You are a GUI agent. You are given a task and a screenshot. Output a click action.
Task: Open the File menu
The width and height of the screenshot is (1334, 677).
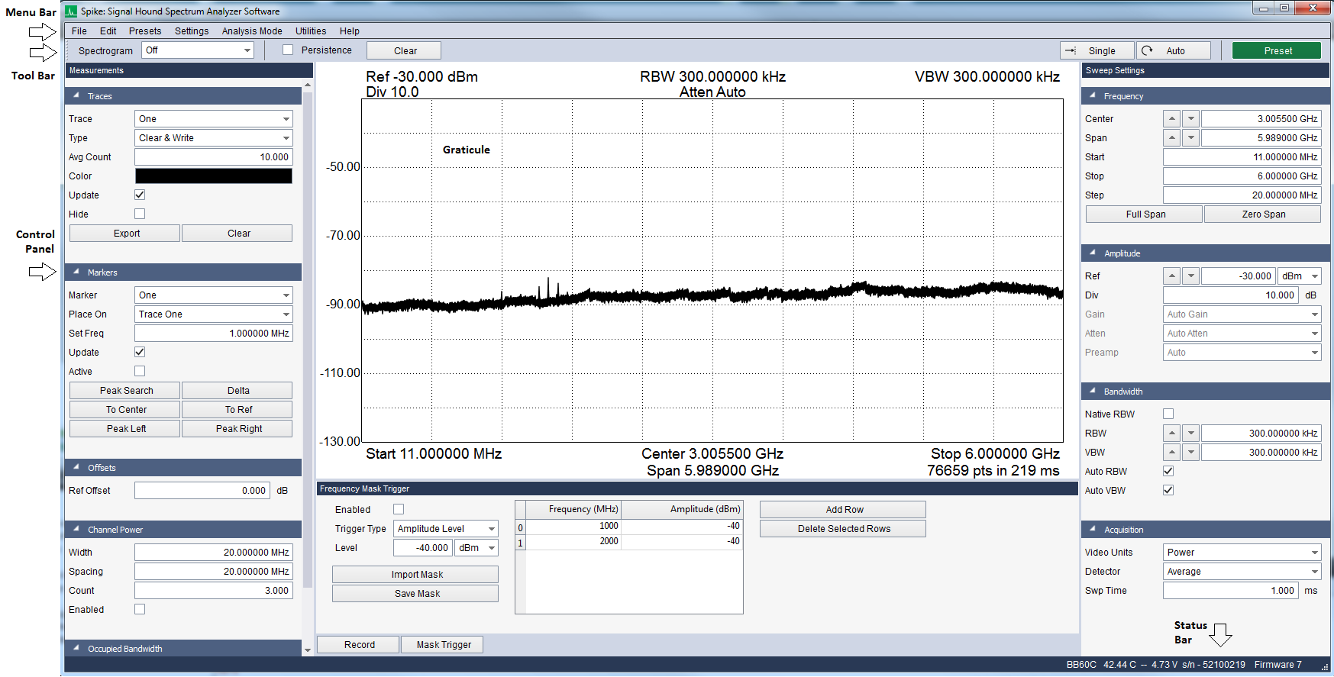click(79, 31)
